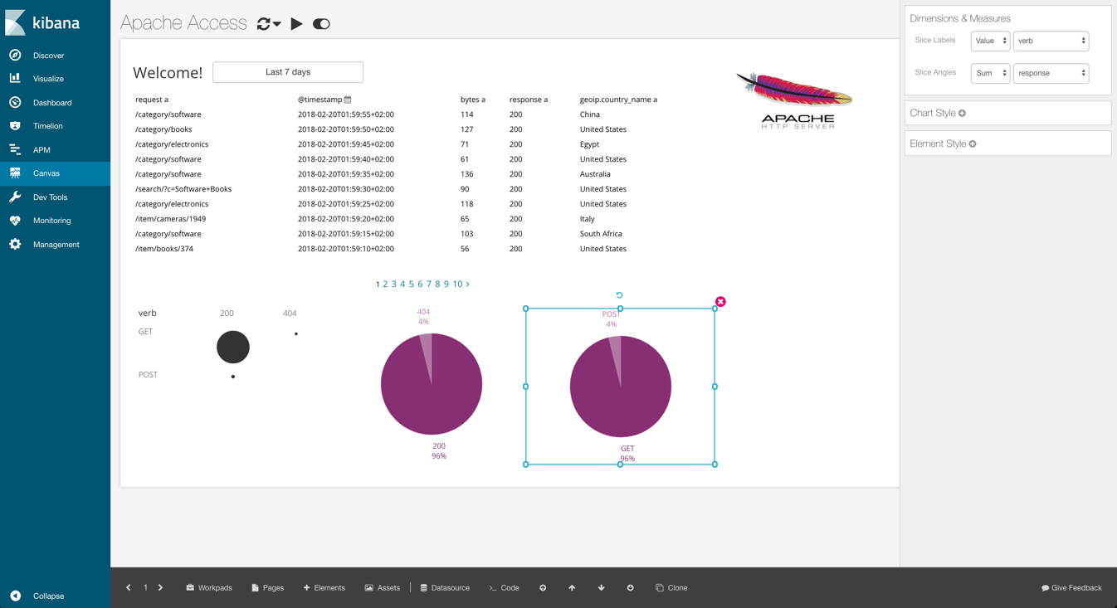Image resolution: width=1117 pixels, height=608 pixels.
Task: Open the refresh interval dropdown
Action: click(267, 24)
